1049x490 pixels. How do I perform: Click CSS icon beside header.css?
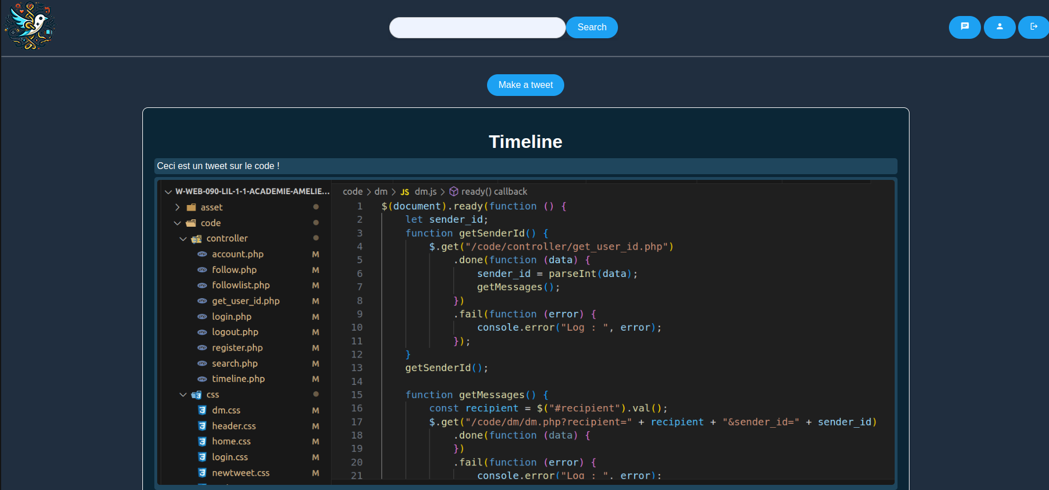click(x=202, y=426)
